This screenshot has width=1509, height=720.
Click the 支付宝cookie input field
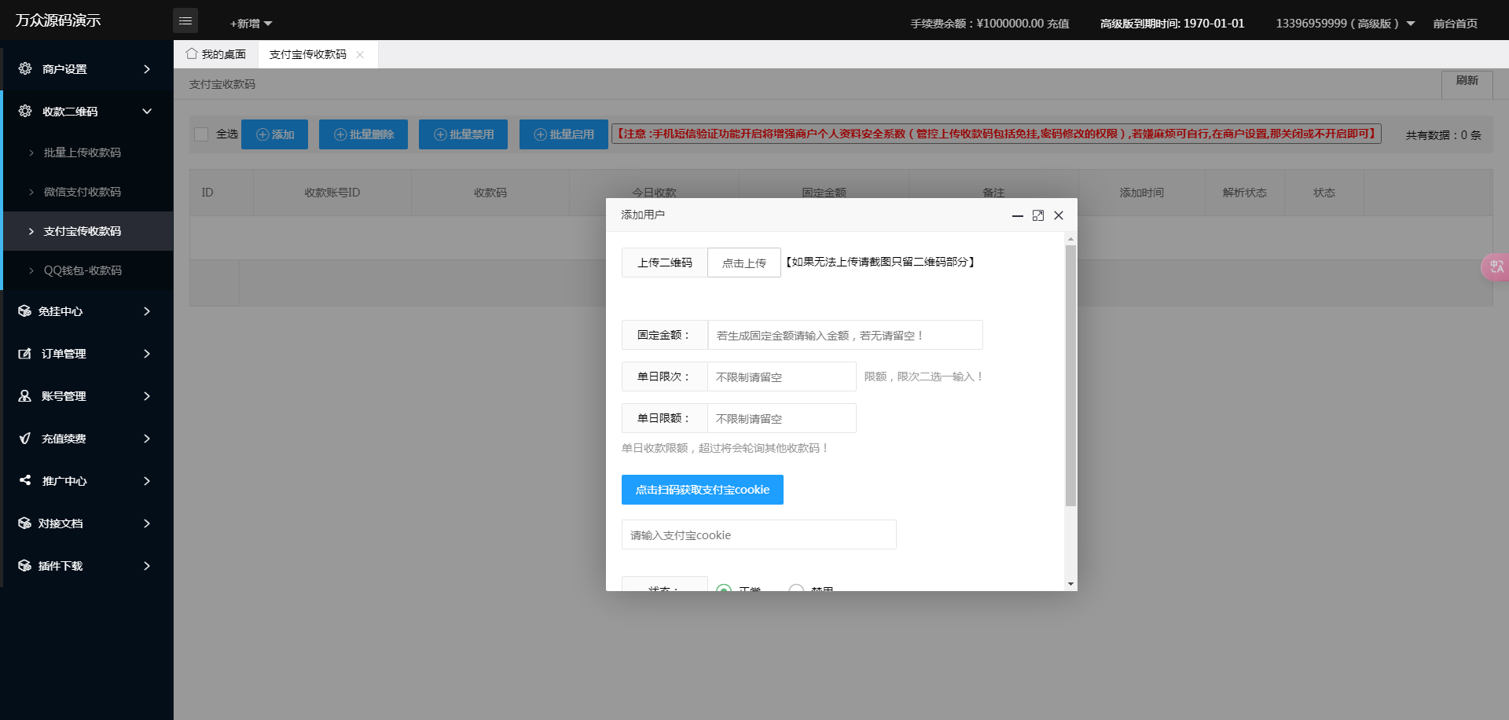click(757, 534)
